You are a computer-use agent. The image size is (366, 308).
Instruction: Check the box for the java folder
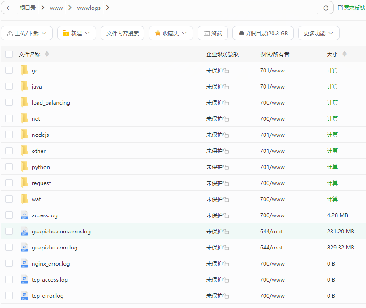(9, 86)
